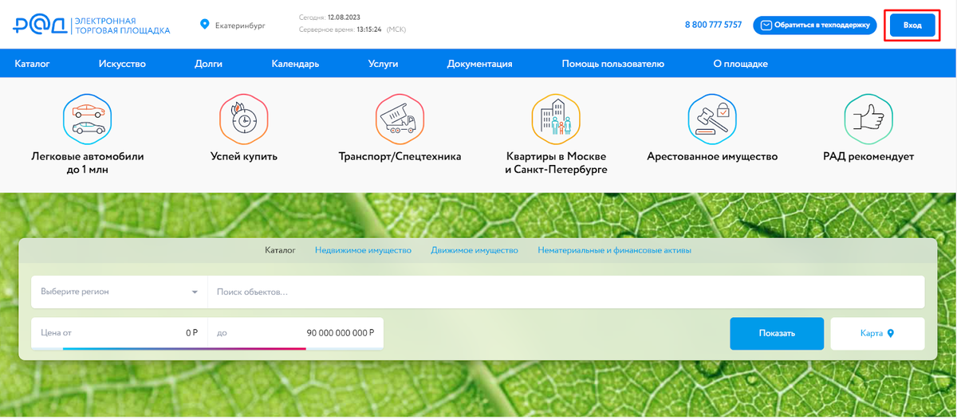This screenshot has height=419, width=957.
Task: Open the Каталог menu
Action: click(x=33, y=64)
